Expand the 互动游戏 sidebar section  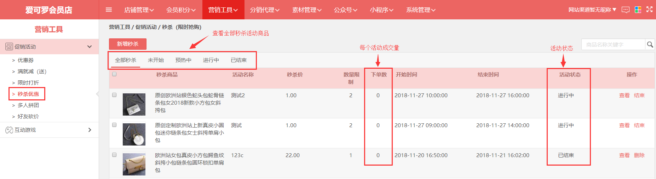[90, 130]
